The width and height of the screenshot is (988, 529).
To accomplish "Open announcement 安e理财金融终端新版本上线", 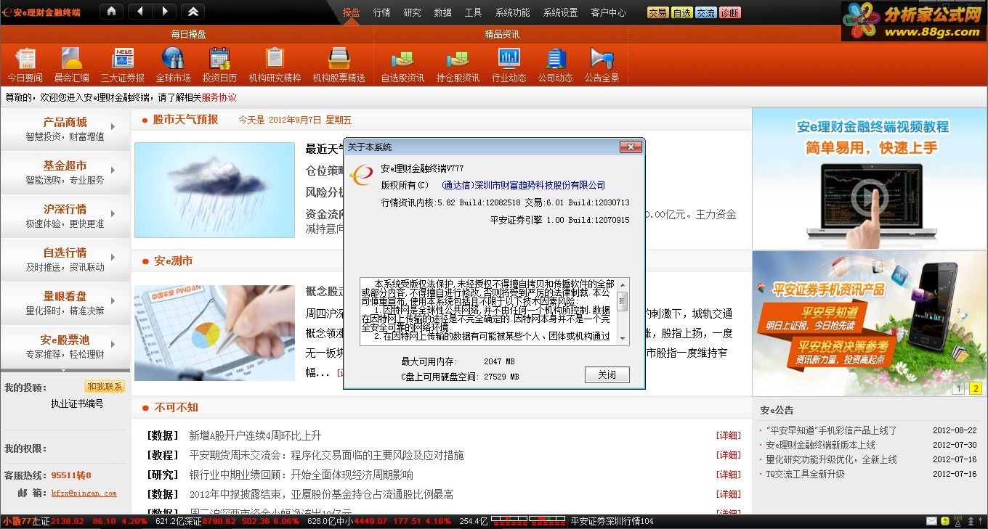I will [x=821, y=445].
